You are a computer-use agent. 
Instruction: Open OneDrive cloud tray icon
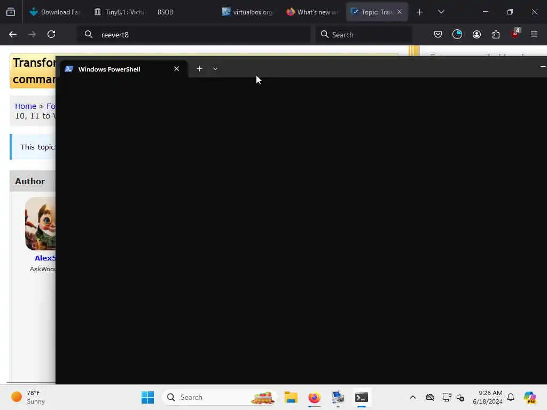click(x=430, y=397)
